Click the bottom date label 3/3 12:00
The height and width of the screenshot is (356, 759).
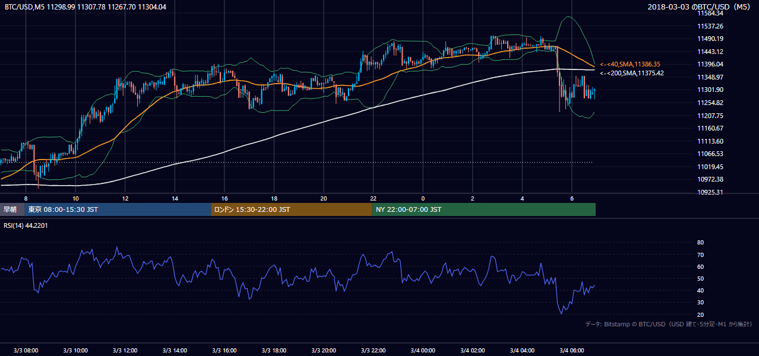click(125, 350)
